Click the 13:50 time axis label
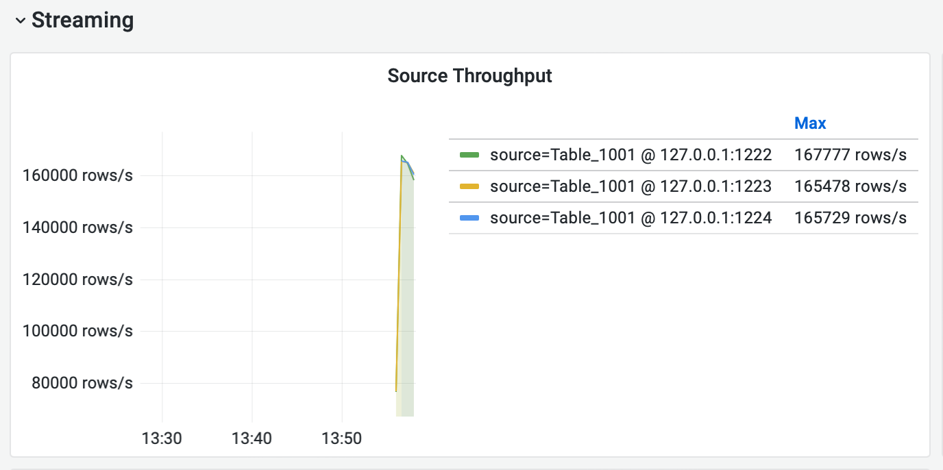The image size is (943, 470). pyautogui.click(x=341, y=438)
